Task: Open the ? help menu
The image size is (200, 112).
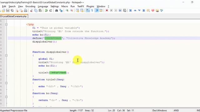Action: point(108,6)
